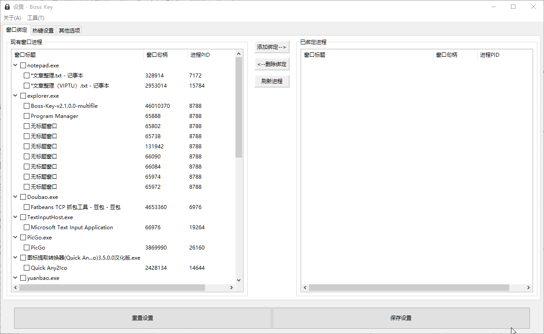Image resolution: width=544 pixels, height=334 pixels.
Task: Open the 工具(T) menu
Action: click(36, 18)
